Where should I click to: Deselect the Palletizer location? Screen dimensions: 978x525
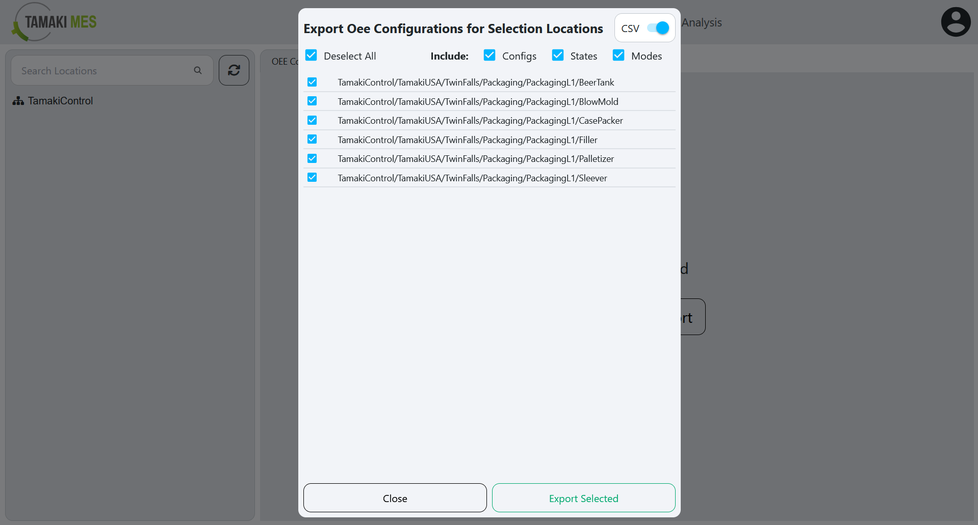coord(312,158)
